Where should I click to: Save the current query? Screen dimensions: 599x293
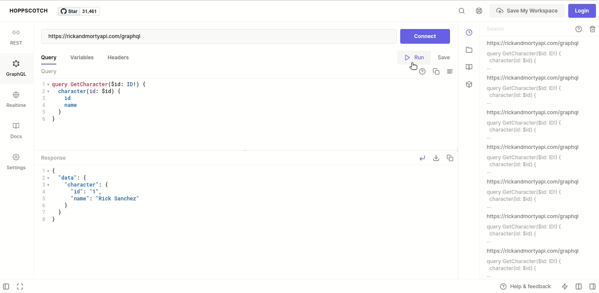(444, 58)
